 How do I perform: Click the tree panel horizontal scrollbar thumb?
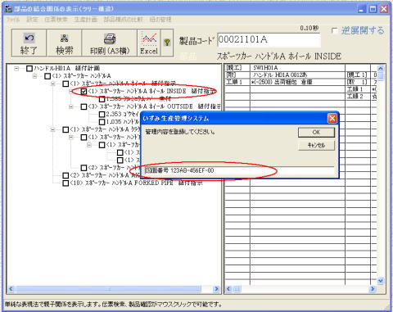109,289
